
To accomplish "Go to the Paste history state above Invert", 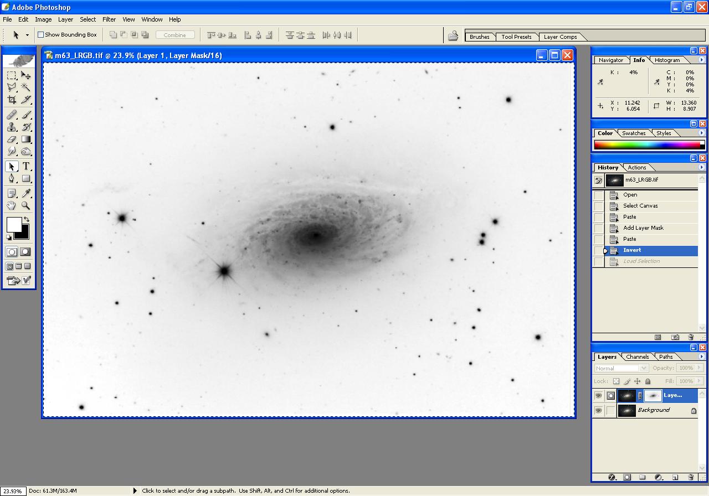I will (x=630, y=239).
